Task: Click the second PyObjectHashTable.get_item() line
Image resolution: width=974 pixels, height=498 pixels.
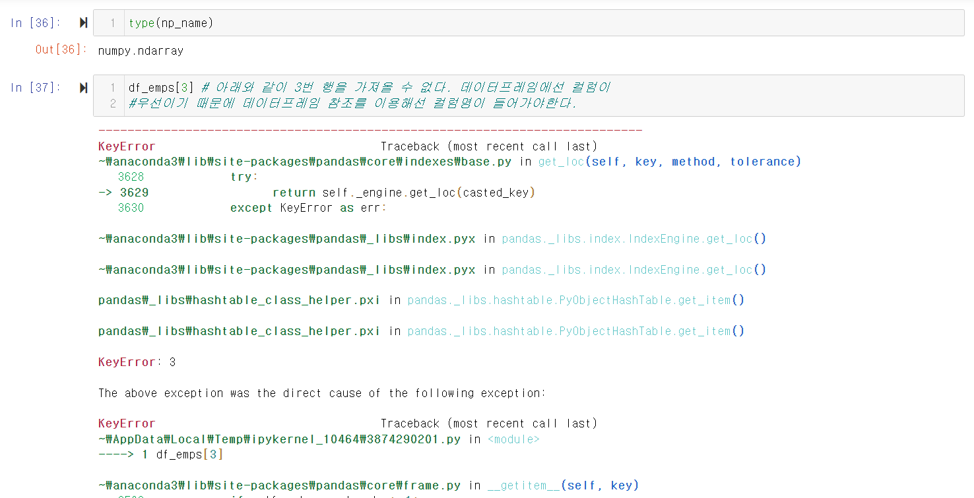Action: 421,331
